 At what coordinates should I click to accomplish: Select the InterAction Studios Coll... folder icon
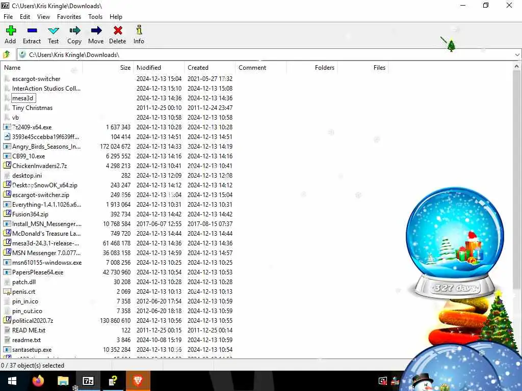(x=7, y=89)
